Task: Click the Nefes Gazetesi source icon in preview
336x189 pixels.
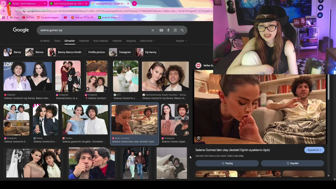Action: coord(198,65)
